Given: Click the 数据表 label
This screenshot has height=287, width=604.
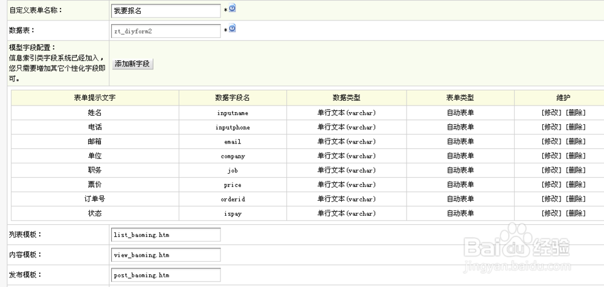Looking at the screenshot, I should 22,30.
